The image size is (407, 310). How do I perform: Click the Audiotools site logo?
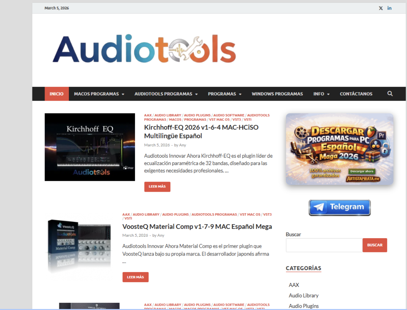(x=144, y=49)
